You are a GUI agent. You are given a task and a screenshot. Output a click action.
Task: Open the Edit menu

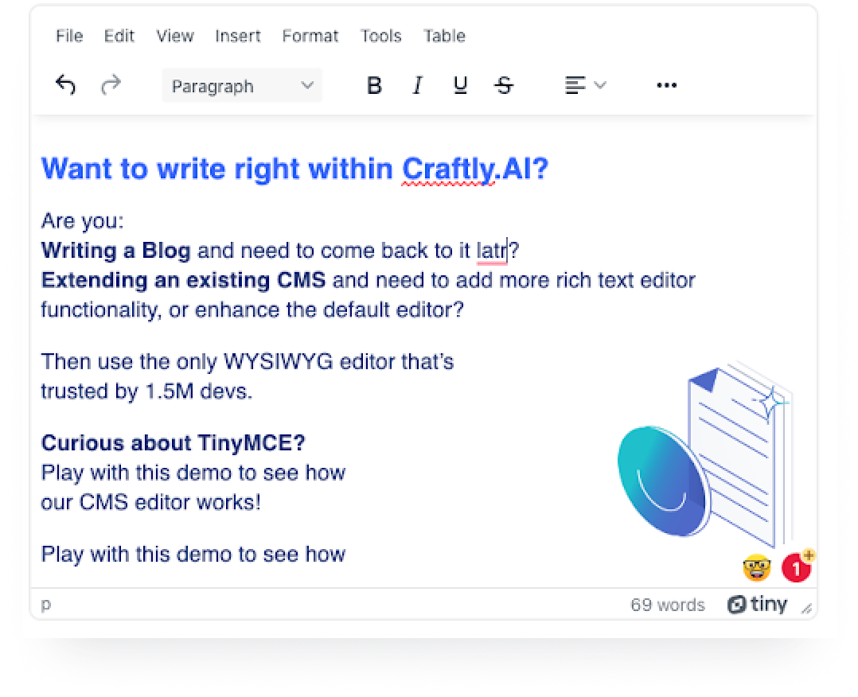click(x=119, y=36)
